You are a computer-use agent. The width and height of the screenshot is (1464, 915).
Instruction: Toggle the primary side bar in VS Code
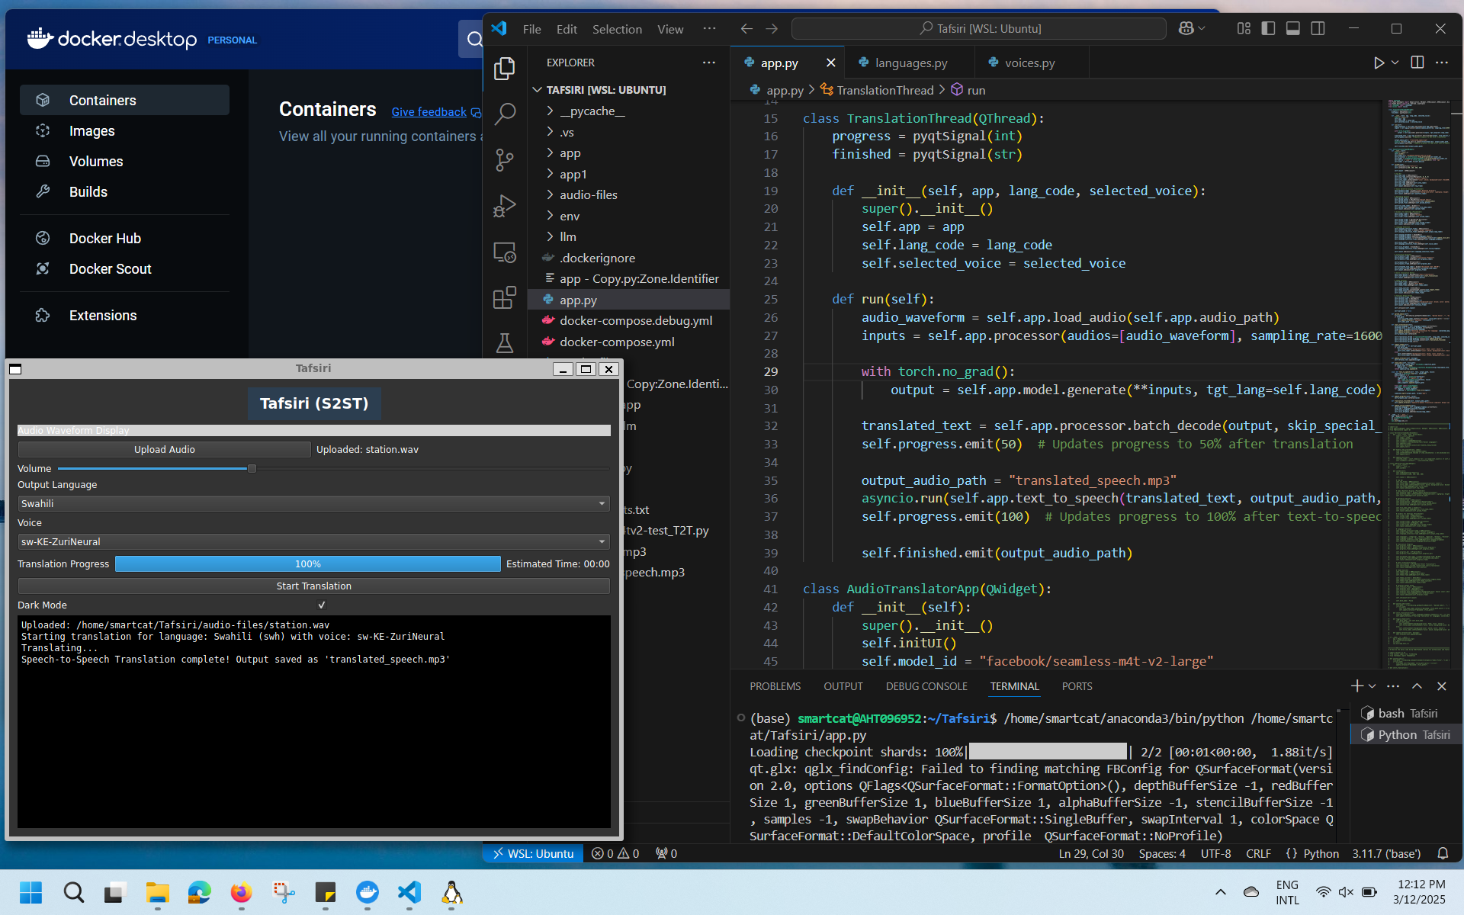click(x=1268, y=28)
